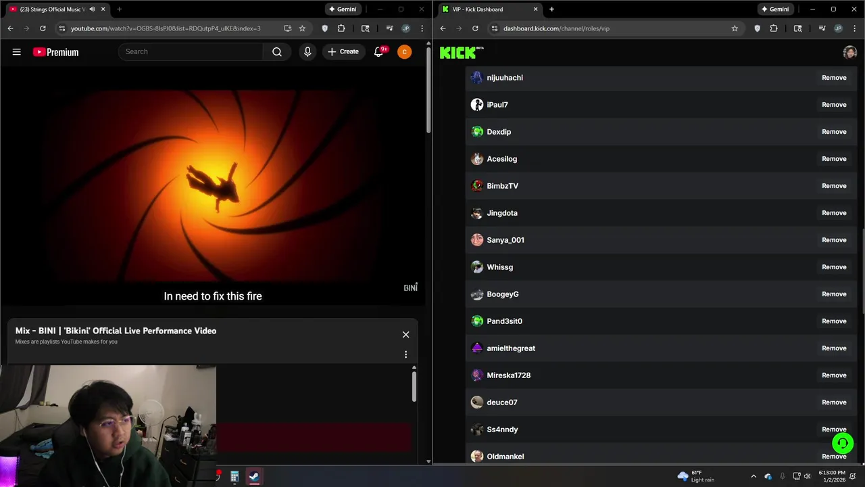Open site info icon in Kick address bar
The image size is (865, 487).
click(x=494, y=28)
